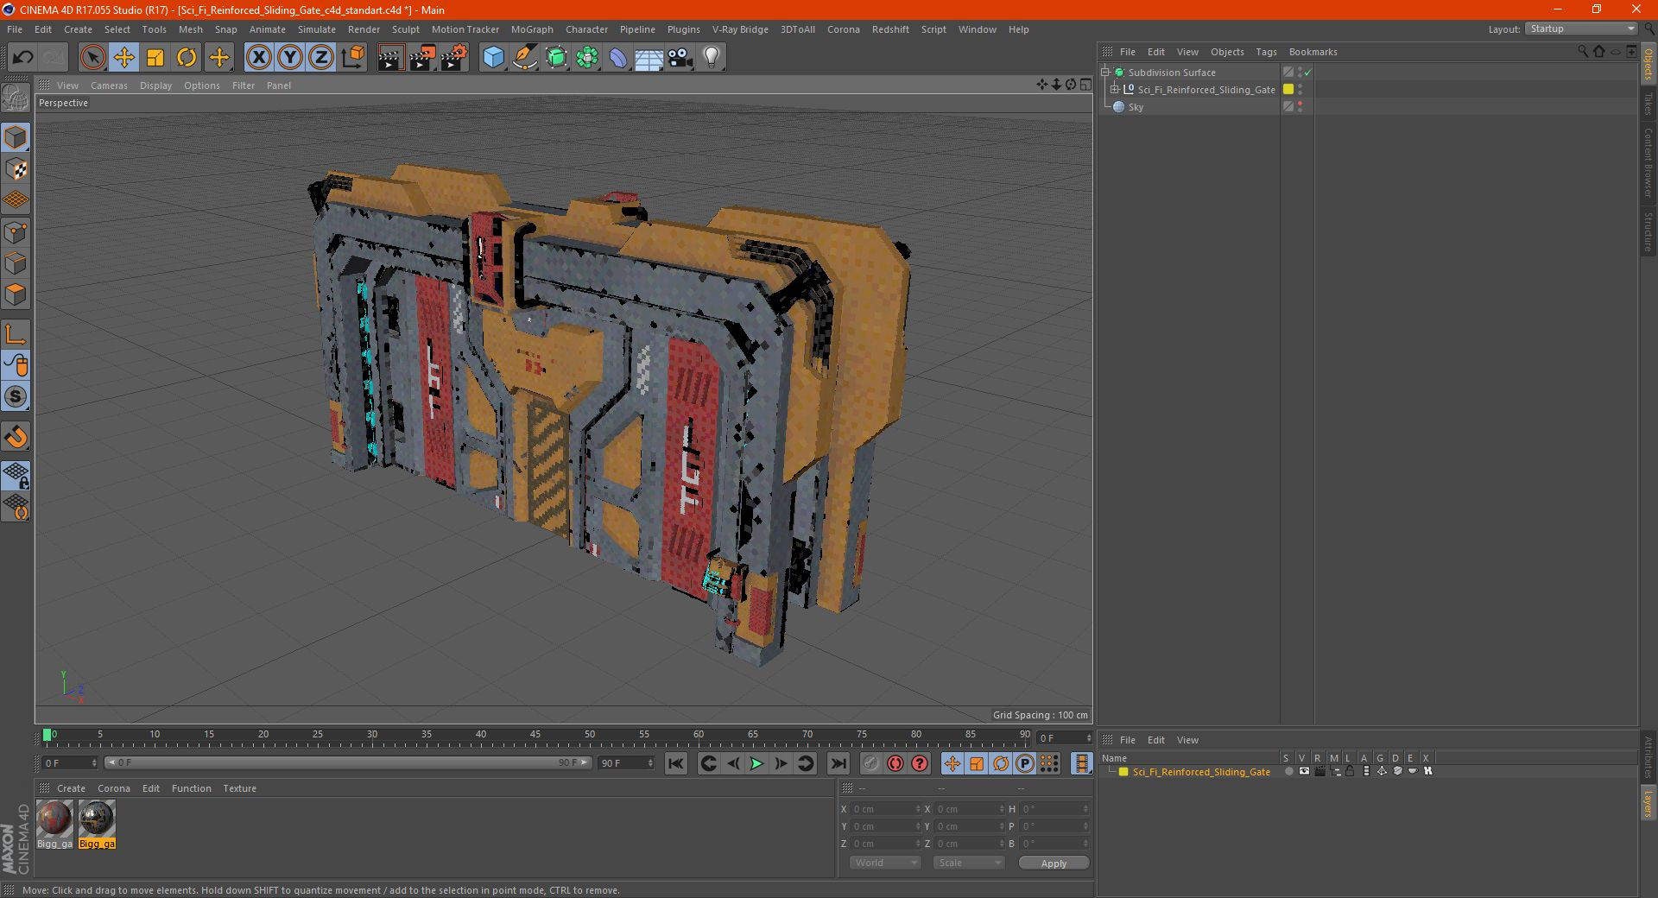Enable Polygons mode
This screenshot has height=898, width=1658.
point(16,294)
